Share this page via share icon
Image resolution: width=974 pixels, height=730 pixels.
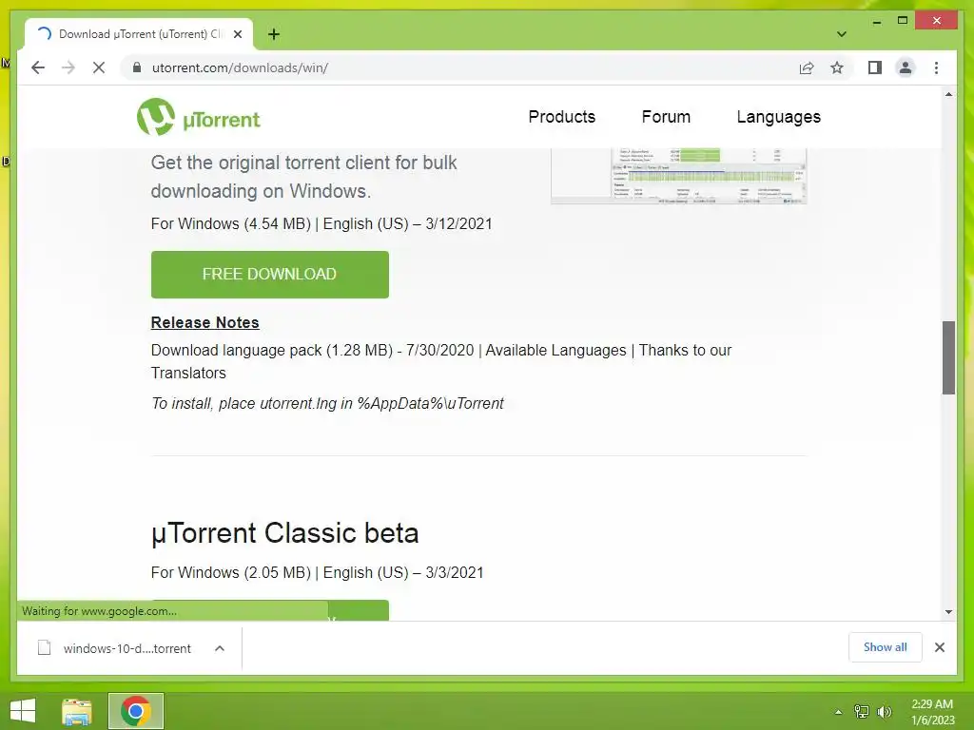coord(807,67)
